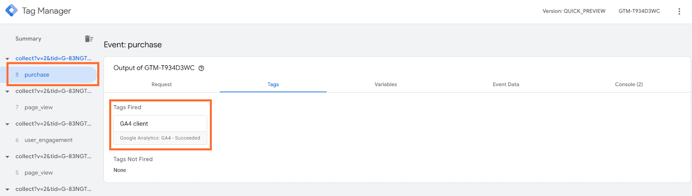Select the page_view event number 5

click(38, 173)
